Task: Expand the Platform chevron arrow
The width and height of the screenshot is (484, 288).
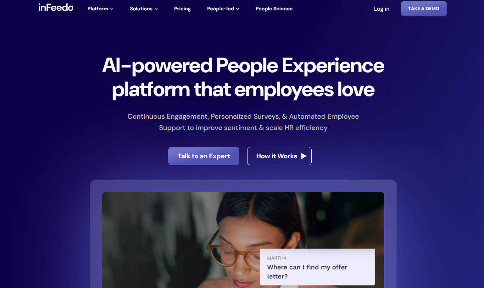Action: (112, 9)
